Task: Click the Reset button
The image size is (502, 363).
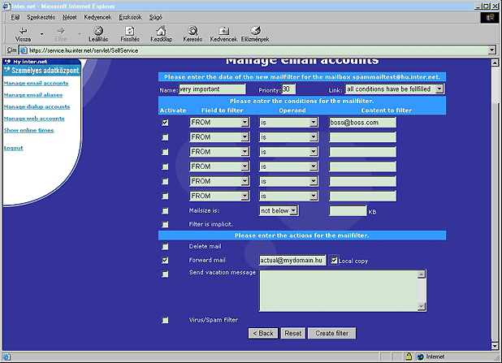Action: [293, 333]
